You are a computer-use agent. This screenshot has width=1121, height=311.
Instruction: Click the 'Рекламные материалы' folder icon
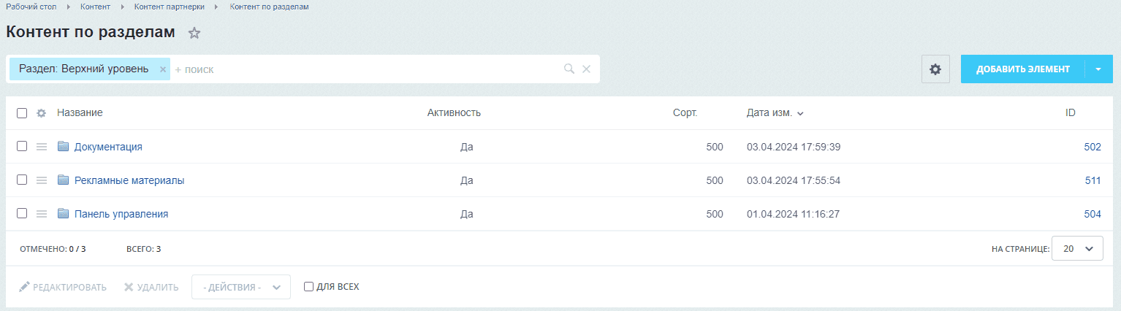coord(63,180)
